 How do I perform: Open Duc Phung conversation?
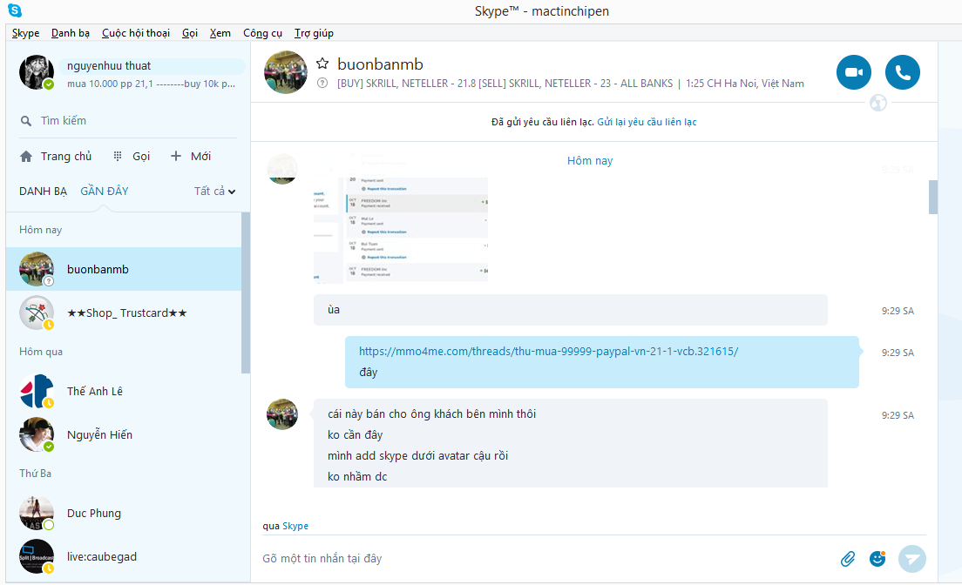coord(124,514)
